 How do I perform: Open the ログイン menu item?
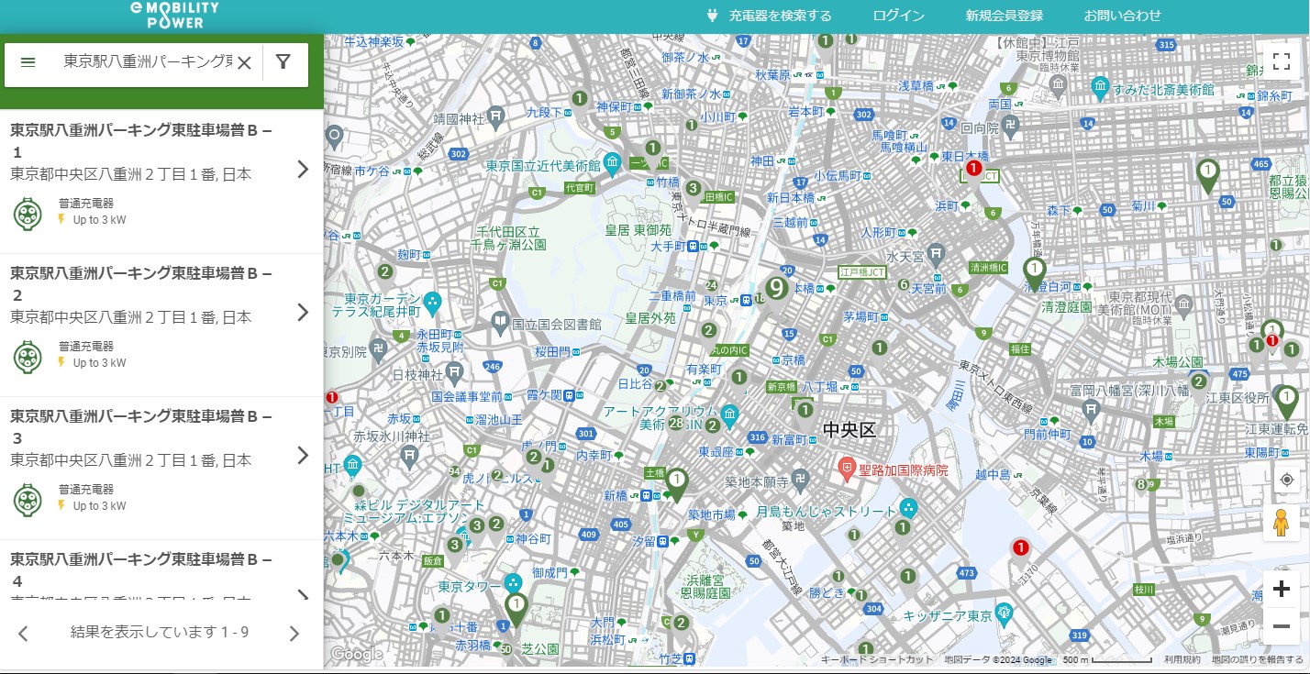point(898,16)
